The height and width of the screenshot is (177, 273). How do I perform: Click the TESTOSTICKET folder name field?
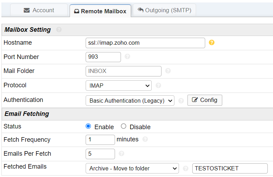tap(230, 168)
